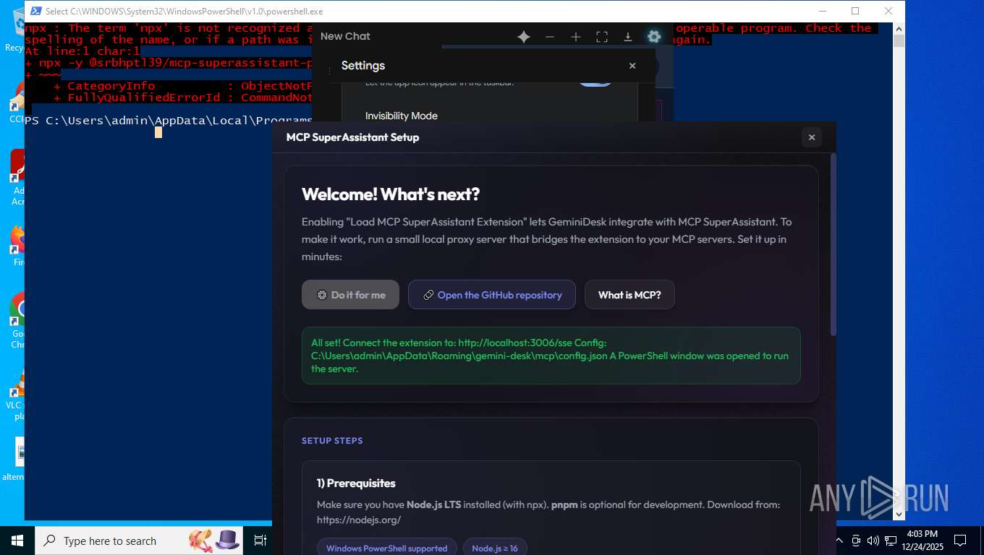Screen dimensions: 984x555
Task: Open the GitHub repository link button
Action: coord(492,295)
